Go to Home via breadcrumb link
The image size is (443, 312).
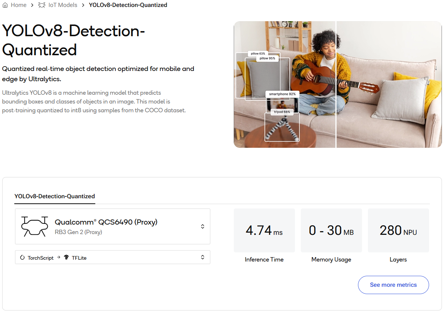18,5
